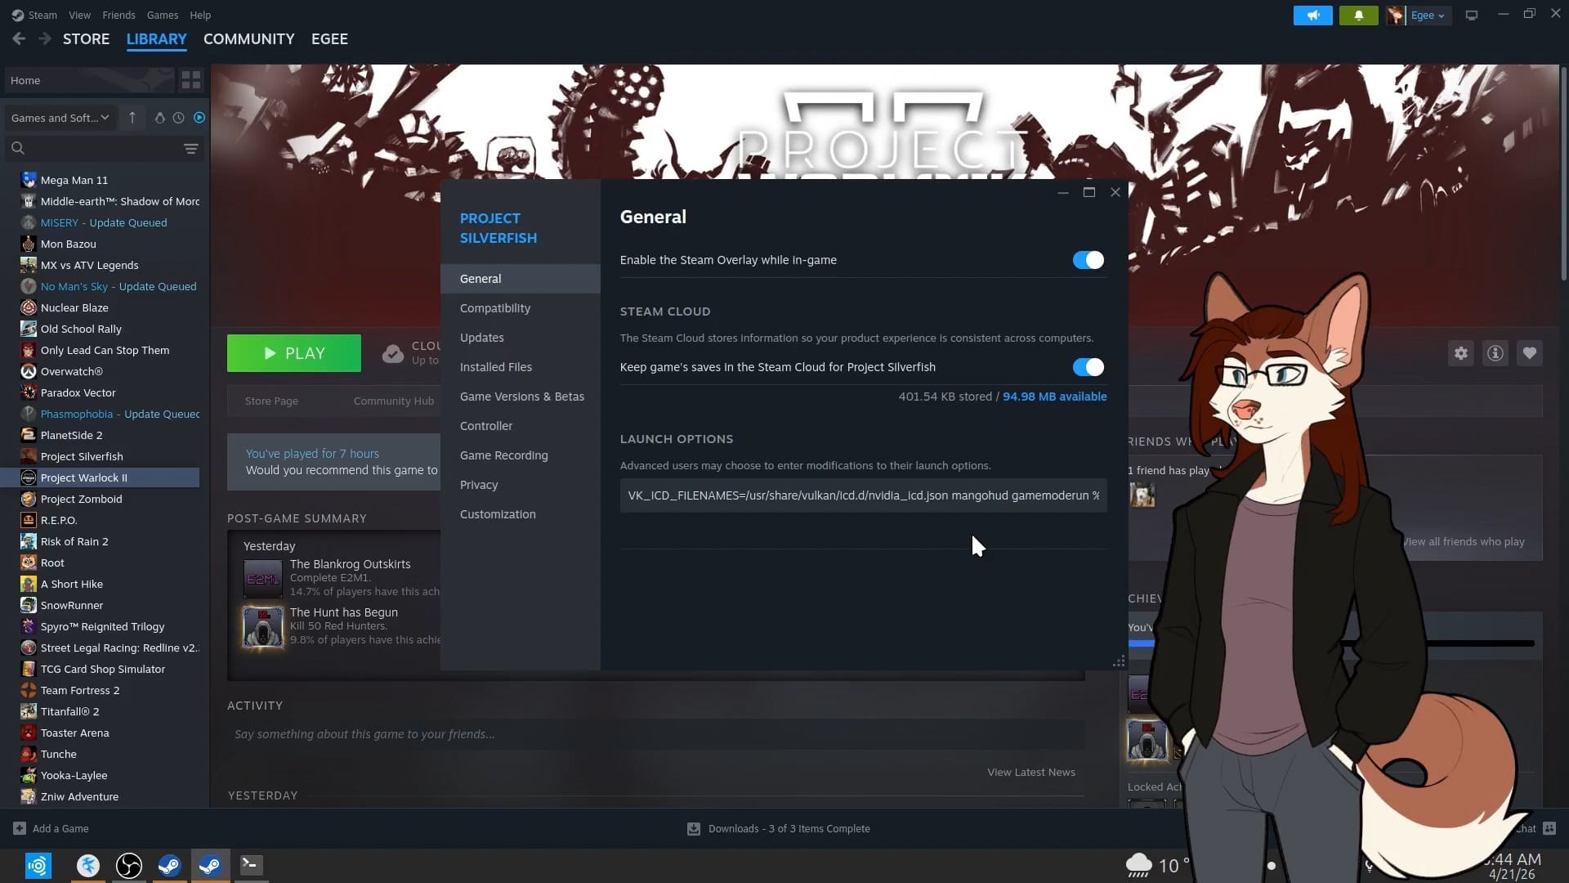Filter library by Linux compatibility penguin icon

click(x=160, y=118)
